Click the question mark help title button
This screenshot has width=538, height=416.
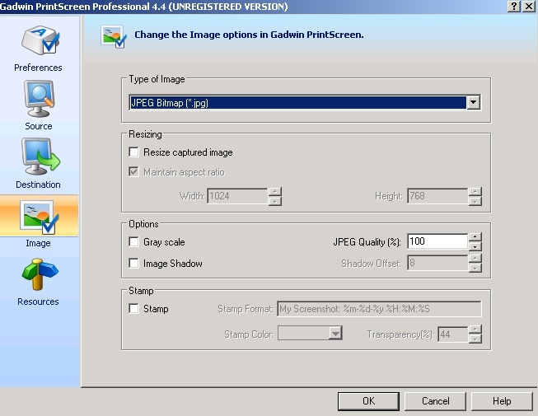[x=513, y=6]
